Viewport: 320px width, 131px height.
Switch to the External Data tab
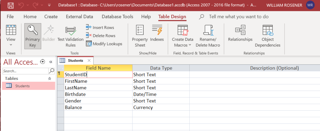pyautogui.click(x=79, y=17)
